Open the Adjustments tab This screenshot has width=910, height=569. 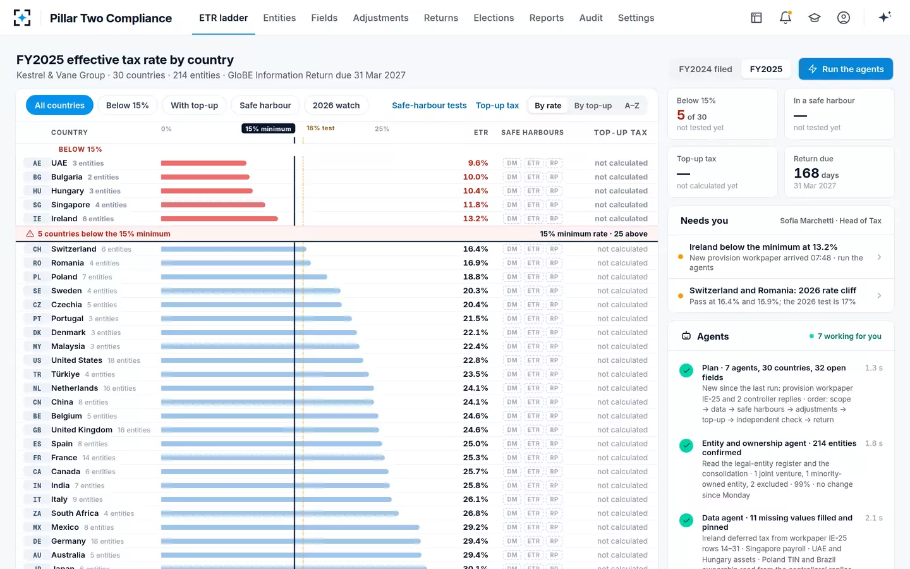(380, 18)
